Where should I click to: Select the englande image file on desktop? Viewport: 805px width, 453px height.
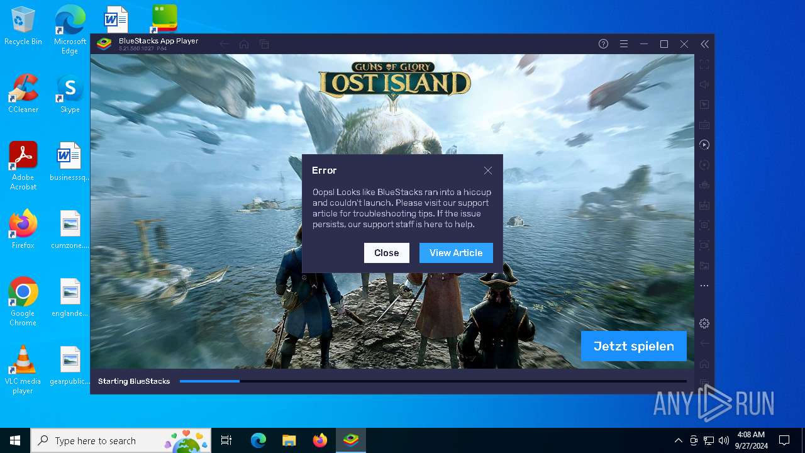click(70, 298)
